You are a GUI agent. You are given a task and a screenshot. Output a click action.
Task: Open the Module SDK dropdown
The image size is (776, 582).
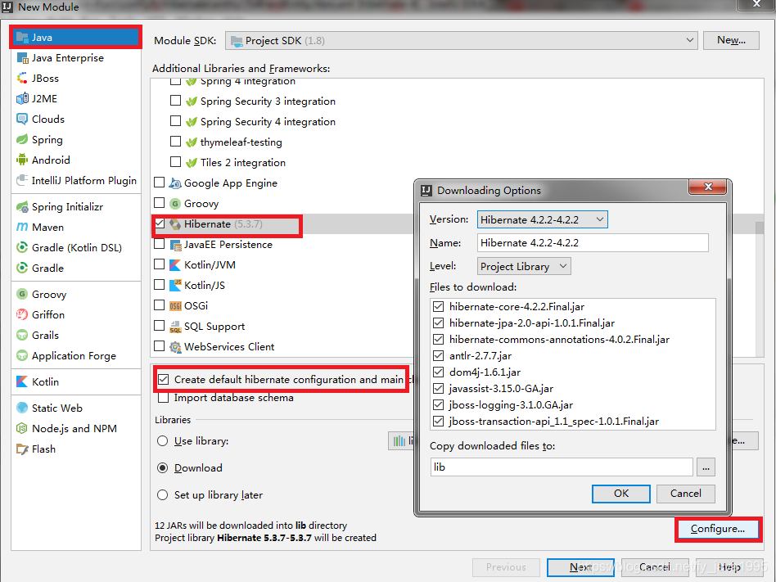461,41
